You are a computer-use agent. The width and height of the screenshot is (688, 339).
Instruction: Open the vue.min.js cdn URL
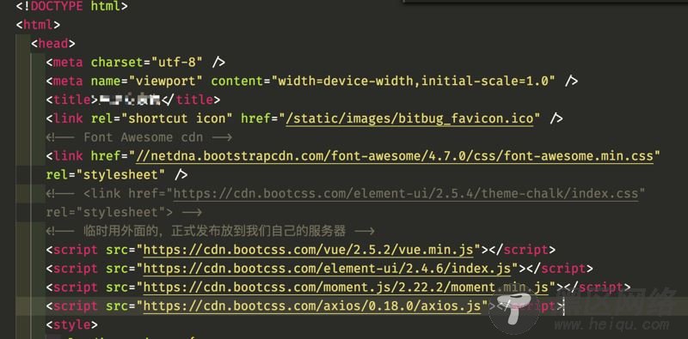coord(309,250)
